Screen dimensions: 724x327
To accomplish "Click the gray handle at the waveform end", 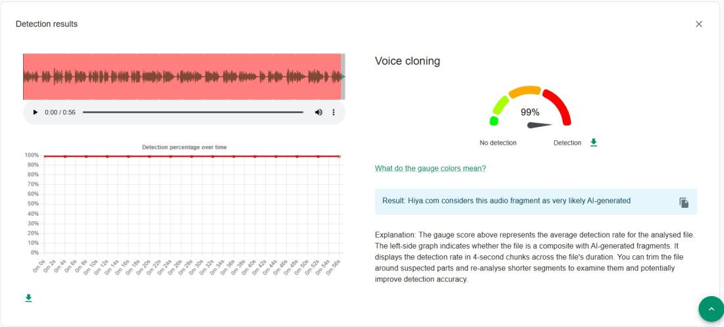I will (x=343, y=76).
